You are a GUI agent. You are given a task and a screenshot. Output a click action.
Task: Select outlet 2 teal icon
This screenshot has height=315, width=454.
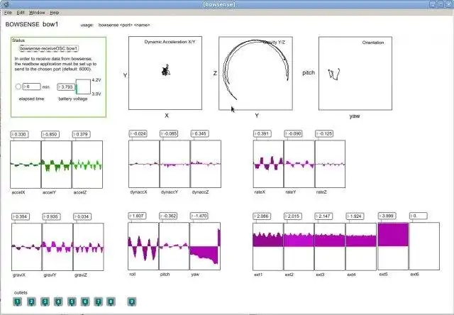(x=31, y=302)
